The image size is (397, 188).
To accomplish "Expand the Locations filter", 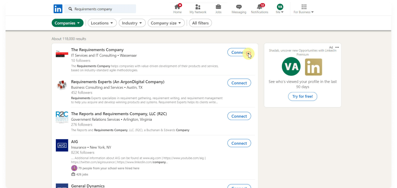I will (x=102, y=23).
